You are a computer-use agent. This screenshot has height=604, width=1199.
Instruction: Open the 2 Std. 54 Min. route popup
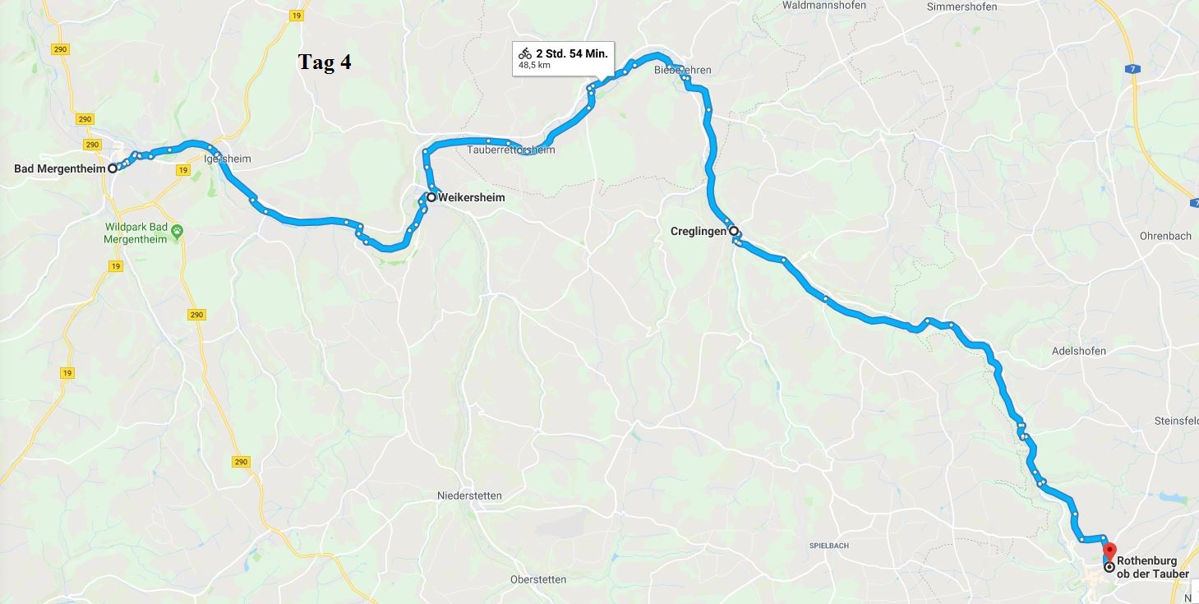click(x=563, y=58)
